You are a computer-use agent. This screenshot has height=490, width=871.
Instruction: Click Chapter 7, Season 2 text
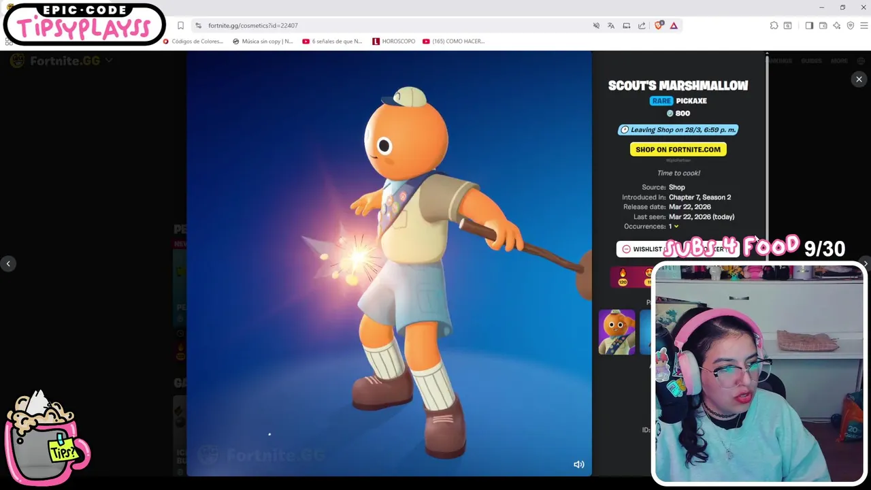(700, 197)
